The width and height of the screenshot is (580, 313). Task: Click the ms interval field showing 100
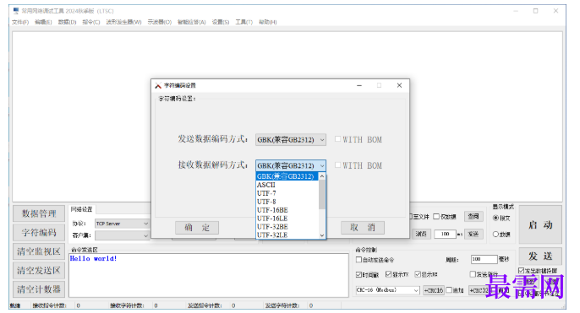pyautogui.click(x=445, y=234)
